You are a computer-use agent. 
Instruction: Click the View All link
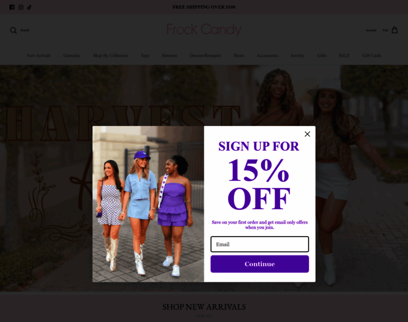204,316
